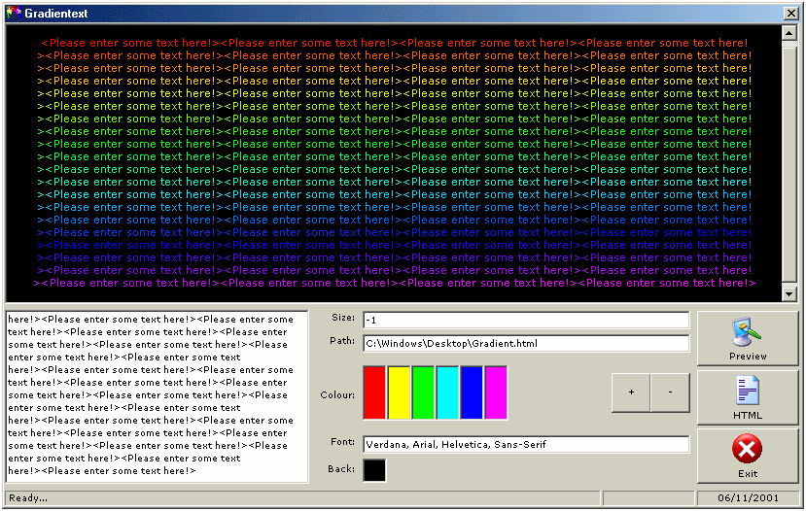Click inside the source text entry box
Viewport: 806px width, 511px height.
coord(156,396)
